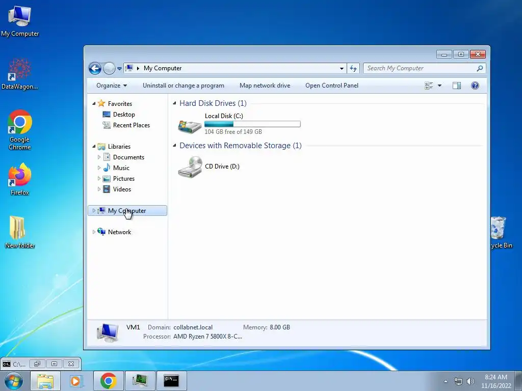Collapse the Favorites group
Screen dimensions: 522x391
click(x=94, y=104)
